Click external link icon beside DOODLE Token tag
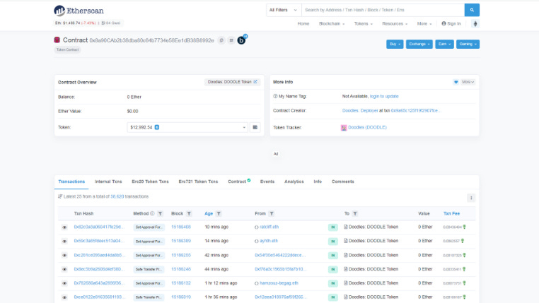 pos(255,82)
